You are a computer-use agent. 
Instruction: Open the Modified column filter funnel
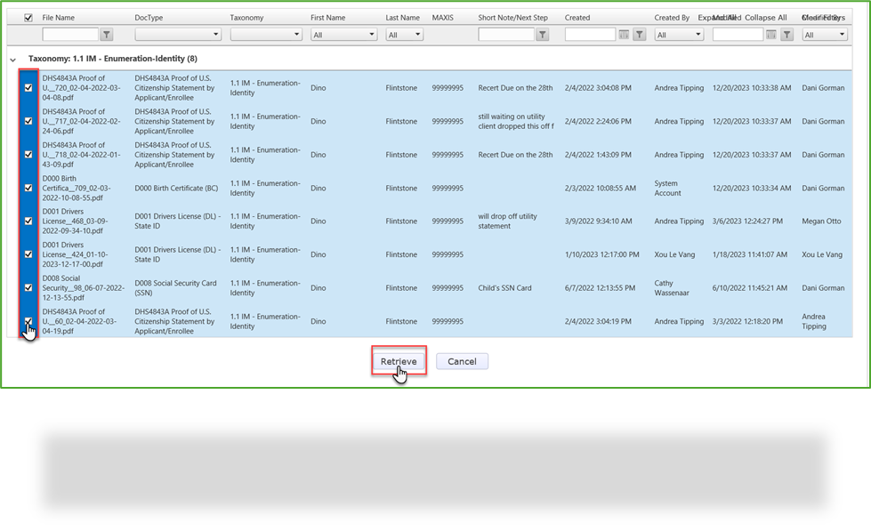click(x=786, y=34)
